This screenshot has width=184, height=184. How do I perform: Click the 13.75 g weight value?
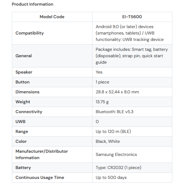(102, 102)
